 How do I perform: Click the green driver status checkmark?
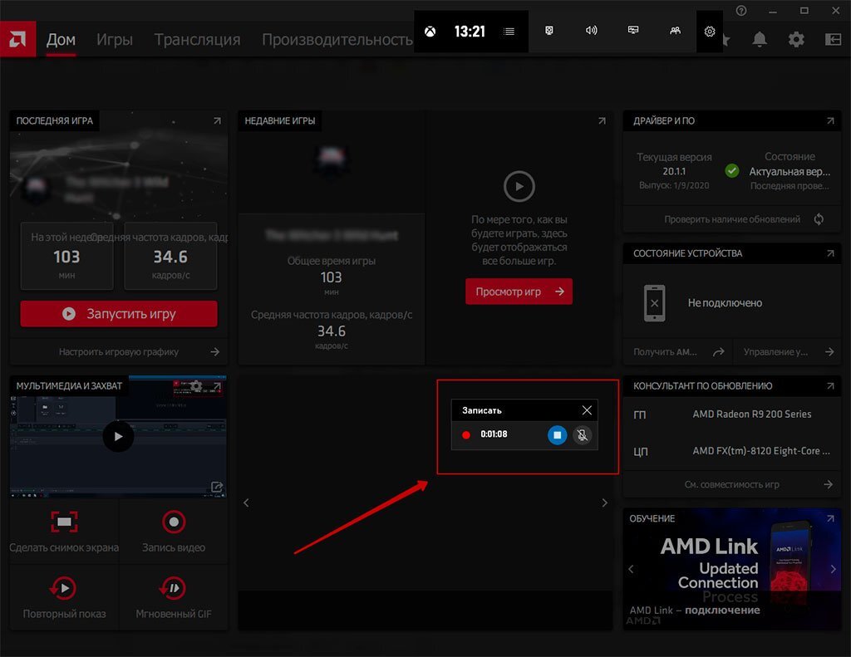tap(731, 171)
